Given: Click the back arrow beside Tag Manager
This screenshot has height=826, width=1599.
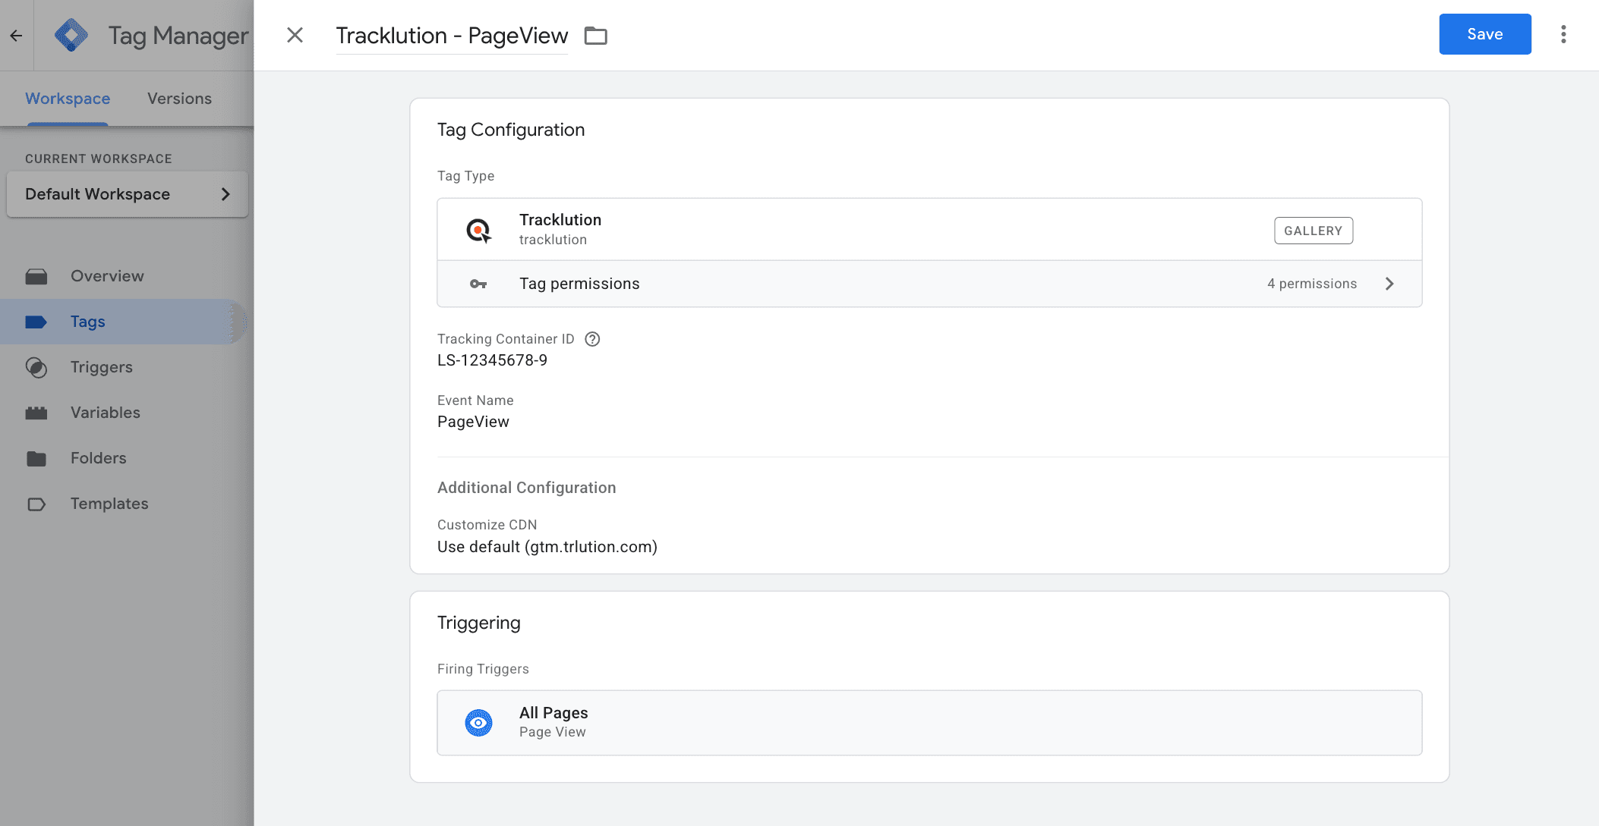Looking at the screenshot, I should pos(16,35).
